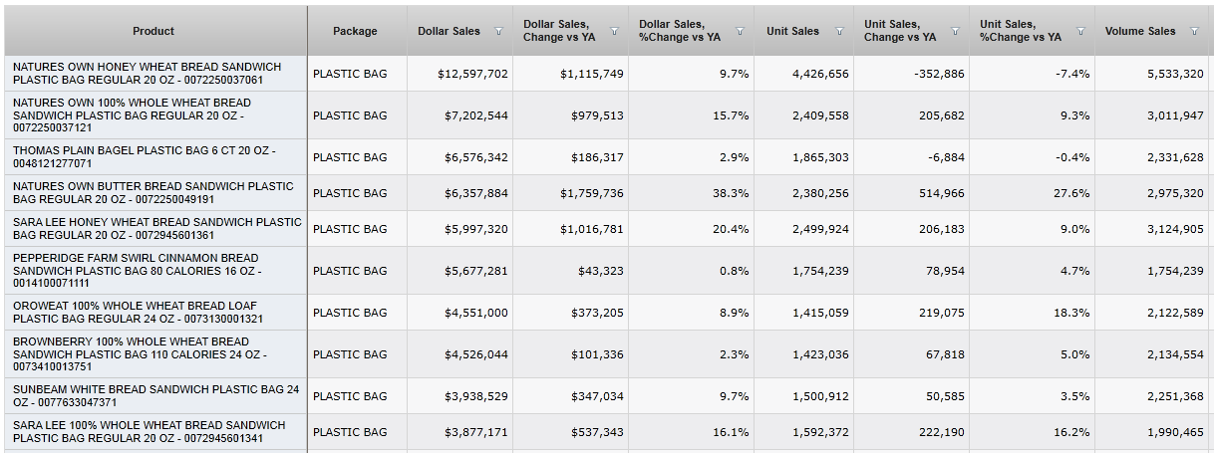Click the Unit Sales column filter icon
Image resolution: width=1214 pixels, height=453 pixels.
(839, 32)
